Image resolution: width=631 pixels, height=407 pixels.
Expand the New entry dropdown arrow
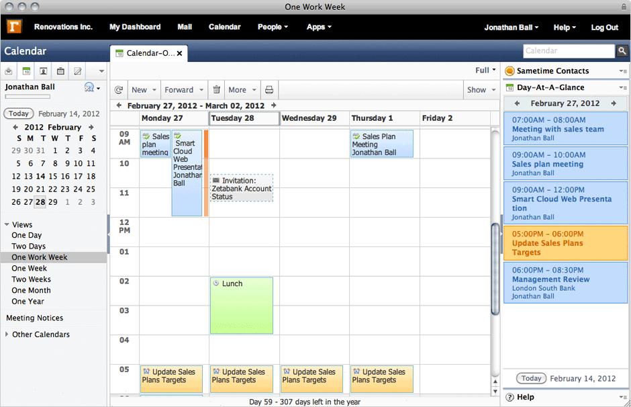[x=154, y=90]
